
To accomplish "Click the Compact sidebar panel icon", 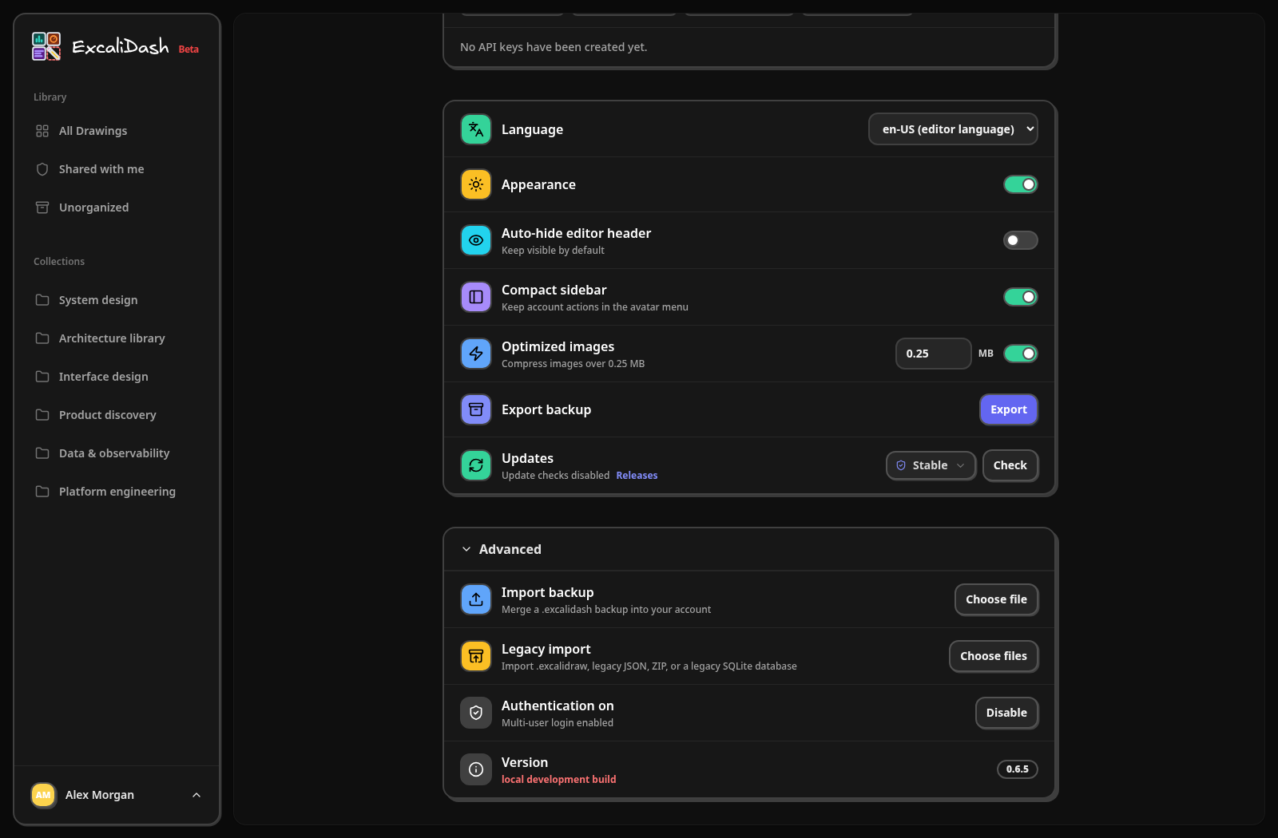I will pos(476,297).
